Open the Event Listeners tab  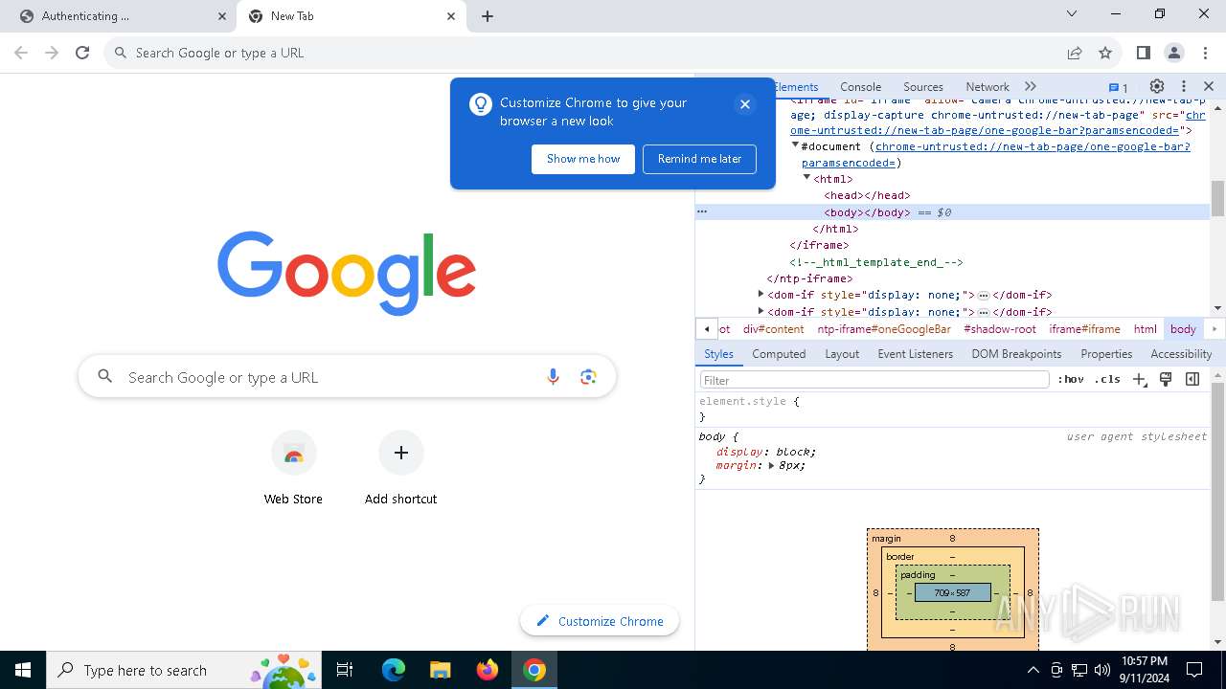click(916, 354)
